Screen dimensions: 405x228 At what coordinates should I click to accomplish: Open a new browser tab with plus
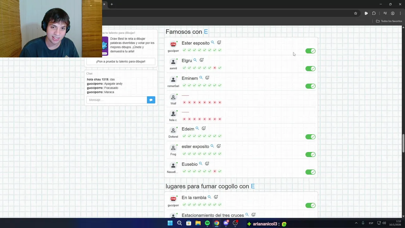click(112, 4)
